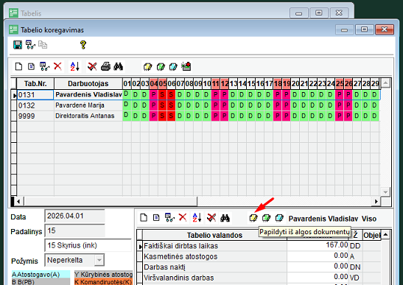Click the cyan 'A Atostogavo(A)' legend swatch
The image size is (403, 285).
tap(41, 274)
